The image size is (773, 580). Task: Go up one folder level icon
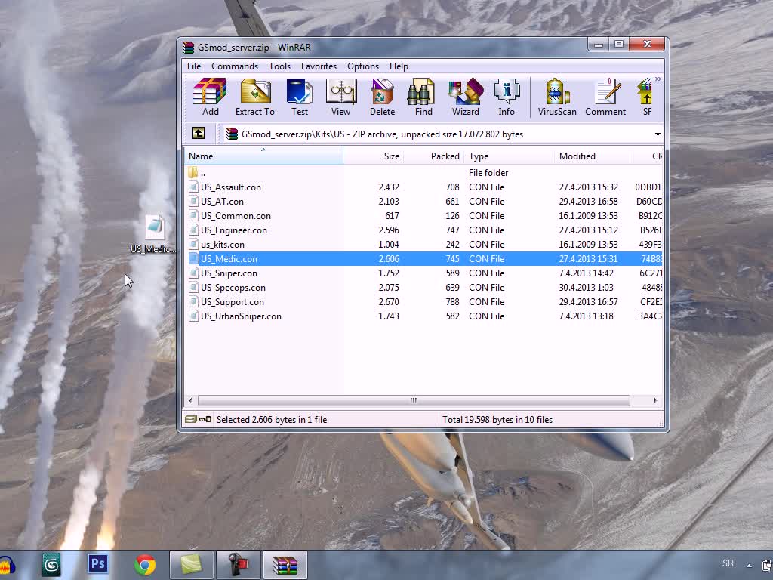[x=199, y=133]
